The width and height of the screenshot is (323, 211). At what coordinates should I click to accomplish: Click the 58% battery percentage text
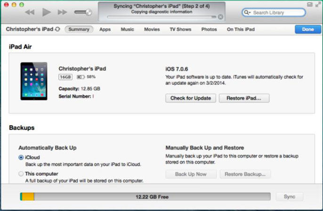[x=91, y=77]
